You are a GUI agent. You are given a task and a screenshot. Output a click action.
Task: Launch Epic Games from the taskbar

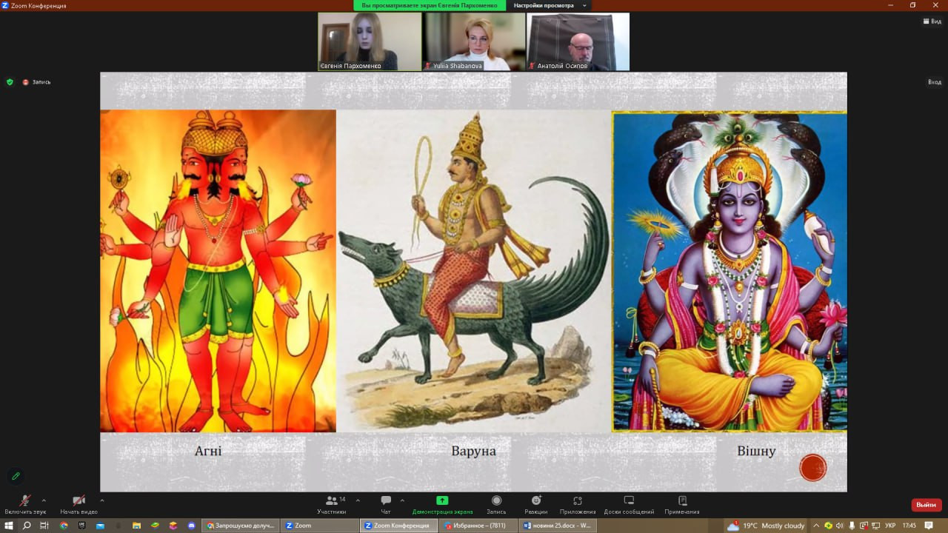click(x=82, y=526)
